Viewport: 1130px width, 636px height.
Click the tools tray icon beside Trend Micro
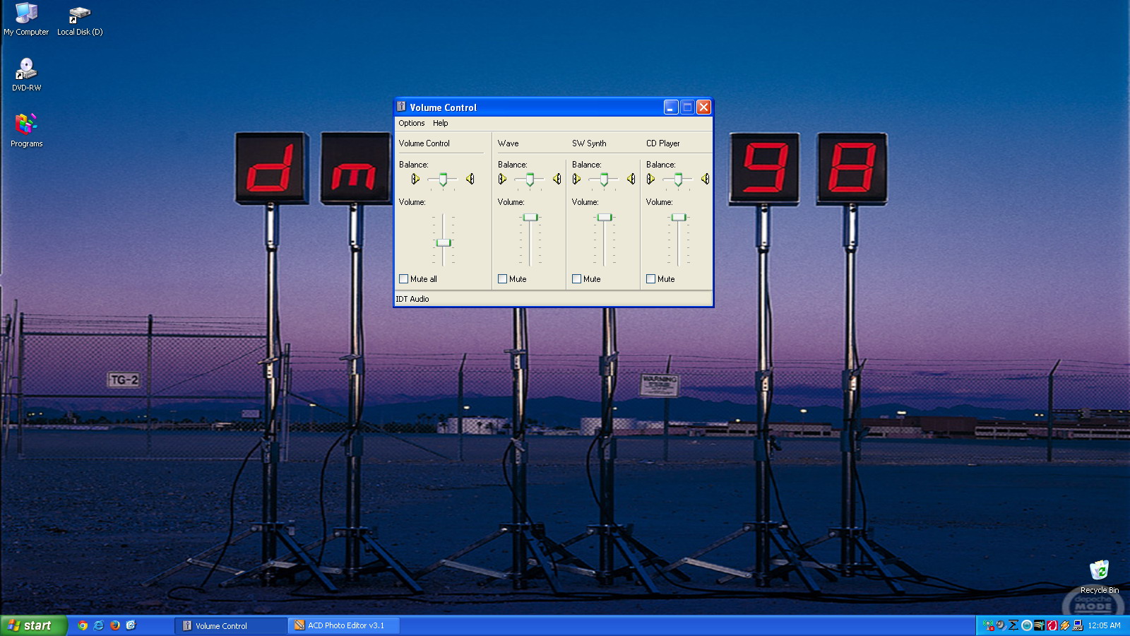[1039, 625]
